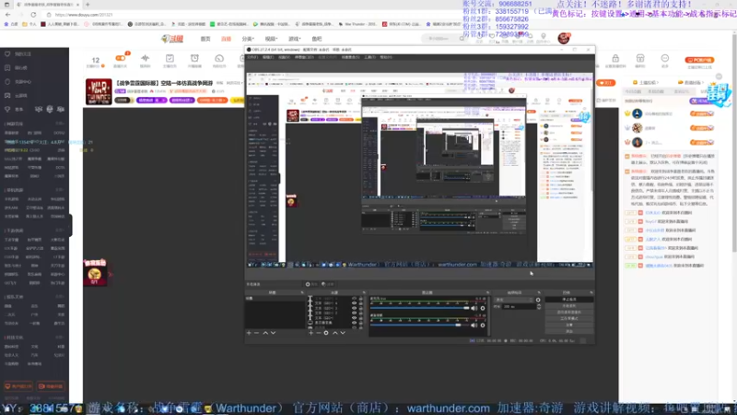Move source down in OBS Sources panel
Screen dimensions: 737x415
[x=343, y=333]
